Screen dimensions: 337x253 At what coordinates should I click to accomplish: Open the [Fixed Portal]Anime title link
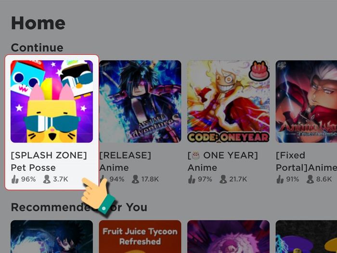[307, 161]
